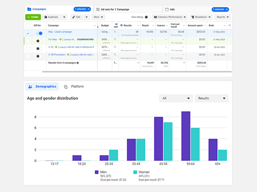Click the Duplicate button

click(51, 17)
